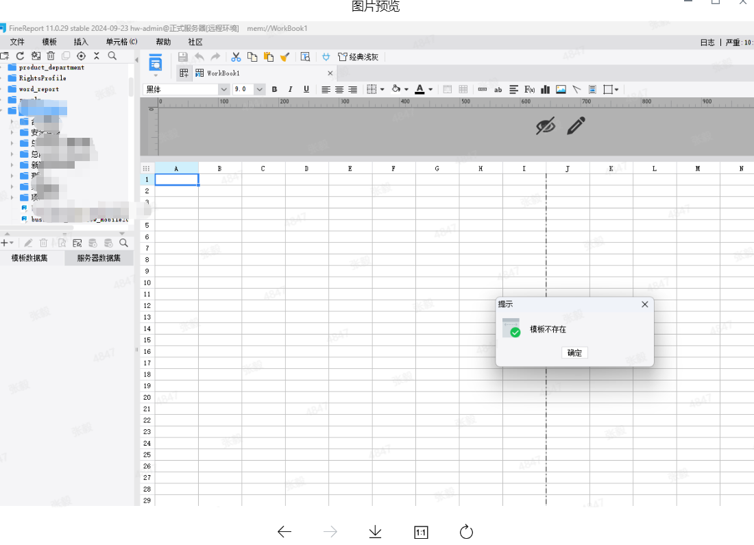
Task: Open the cell border style dropdown arrow
Action: (382, 90)
